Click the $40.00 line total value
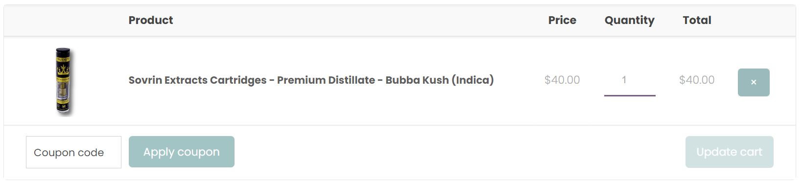The height and width of the screenshot is (185, 804). point(697,80)
